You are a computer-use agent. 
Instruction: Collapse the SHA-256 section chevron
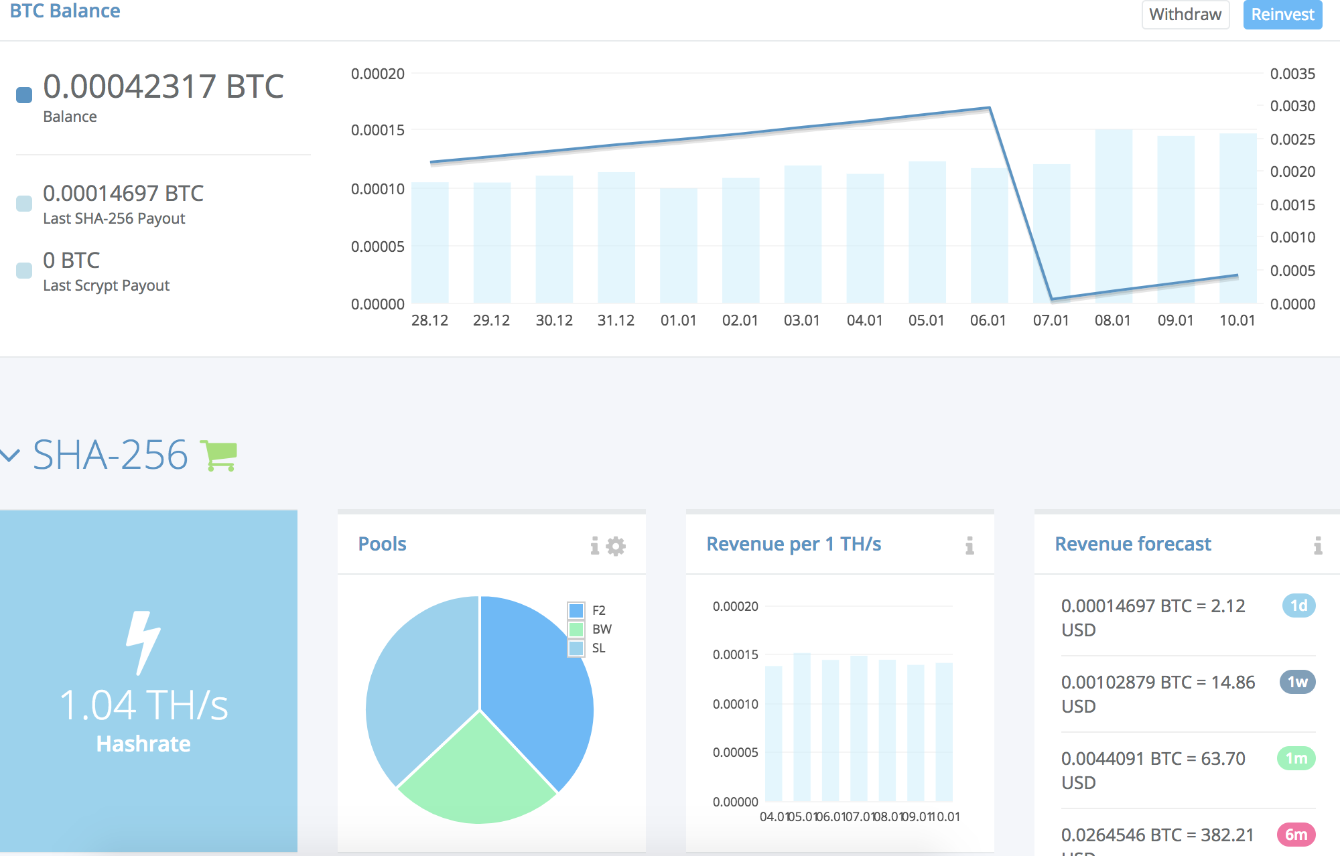[10, 456]
